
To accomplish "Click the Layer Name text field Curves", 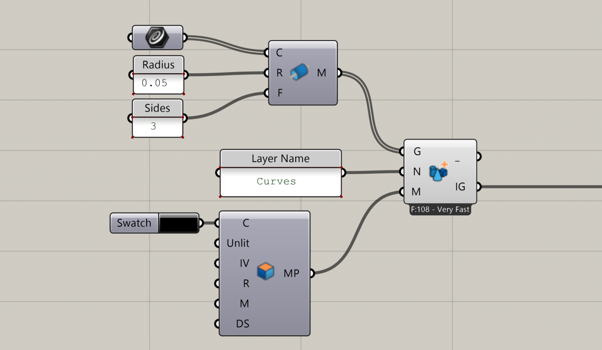I will click(280, 182).
